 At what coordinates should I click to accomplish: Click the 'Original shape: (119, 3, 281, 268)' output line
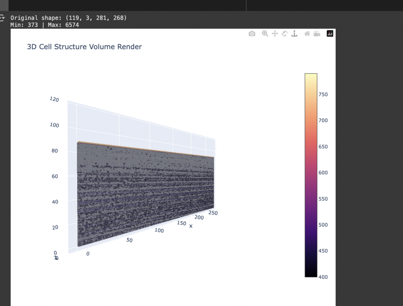[x=68, y=18]
